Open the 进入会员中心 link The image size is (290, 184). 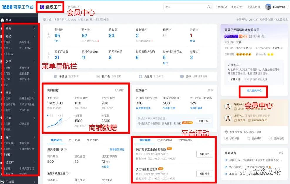pyautogui.click(x=254, y=90)
